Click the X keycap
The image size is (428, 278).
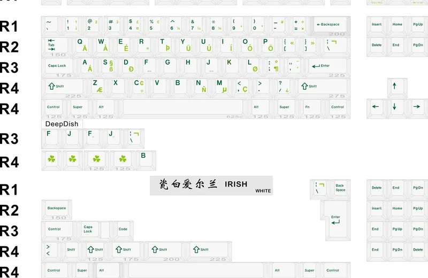(118, 88)
